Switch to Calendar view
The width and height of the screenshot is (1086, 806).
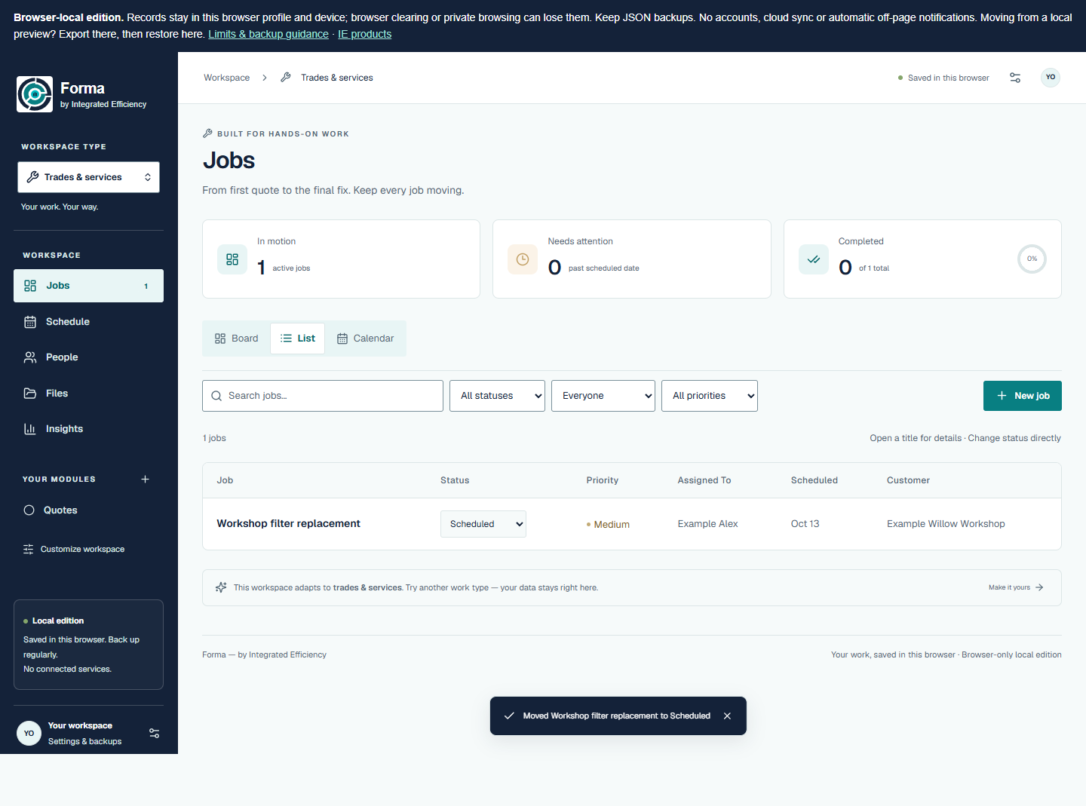pos(366,339)
